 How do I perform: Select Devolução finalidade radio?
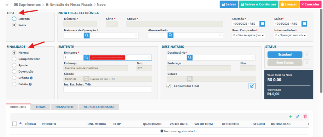click(x=14, y=71)
